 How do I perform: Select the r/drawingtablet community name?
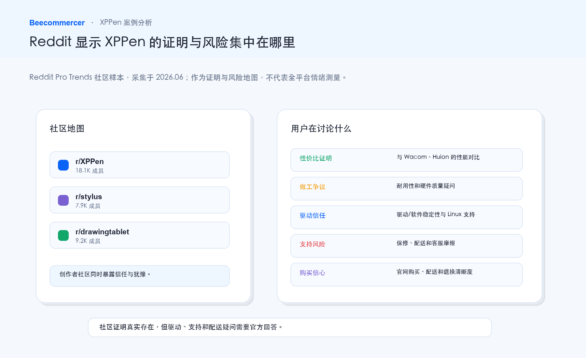(102, 232)
